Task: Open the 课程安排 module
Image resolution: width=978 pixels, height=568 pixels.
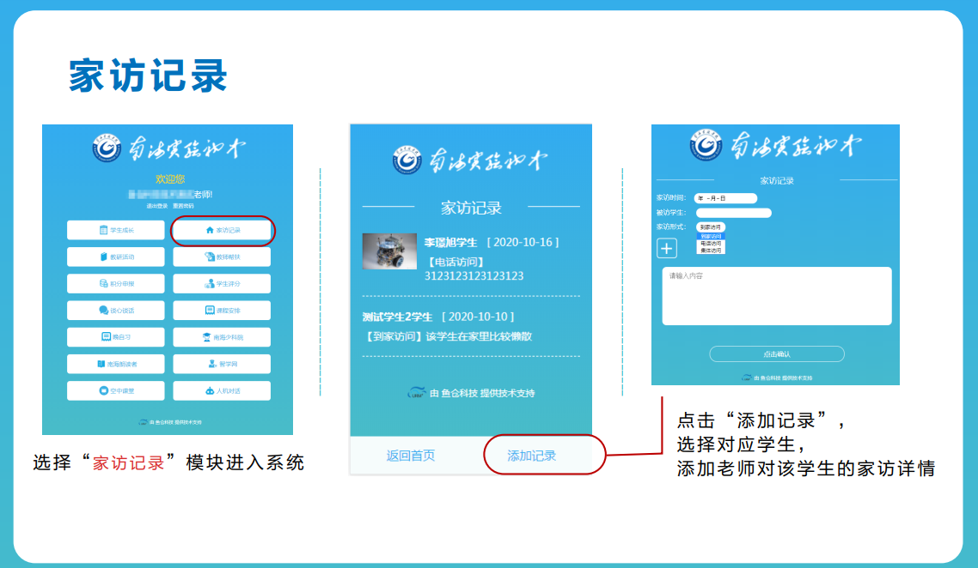Action: 222,310
